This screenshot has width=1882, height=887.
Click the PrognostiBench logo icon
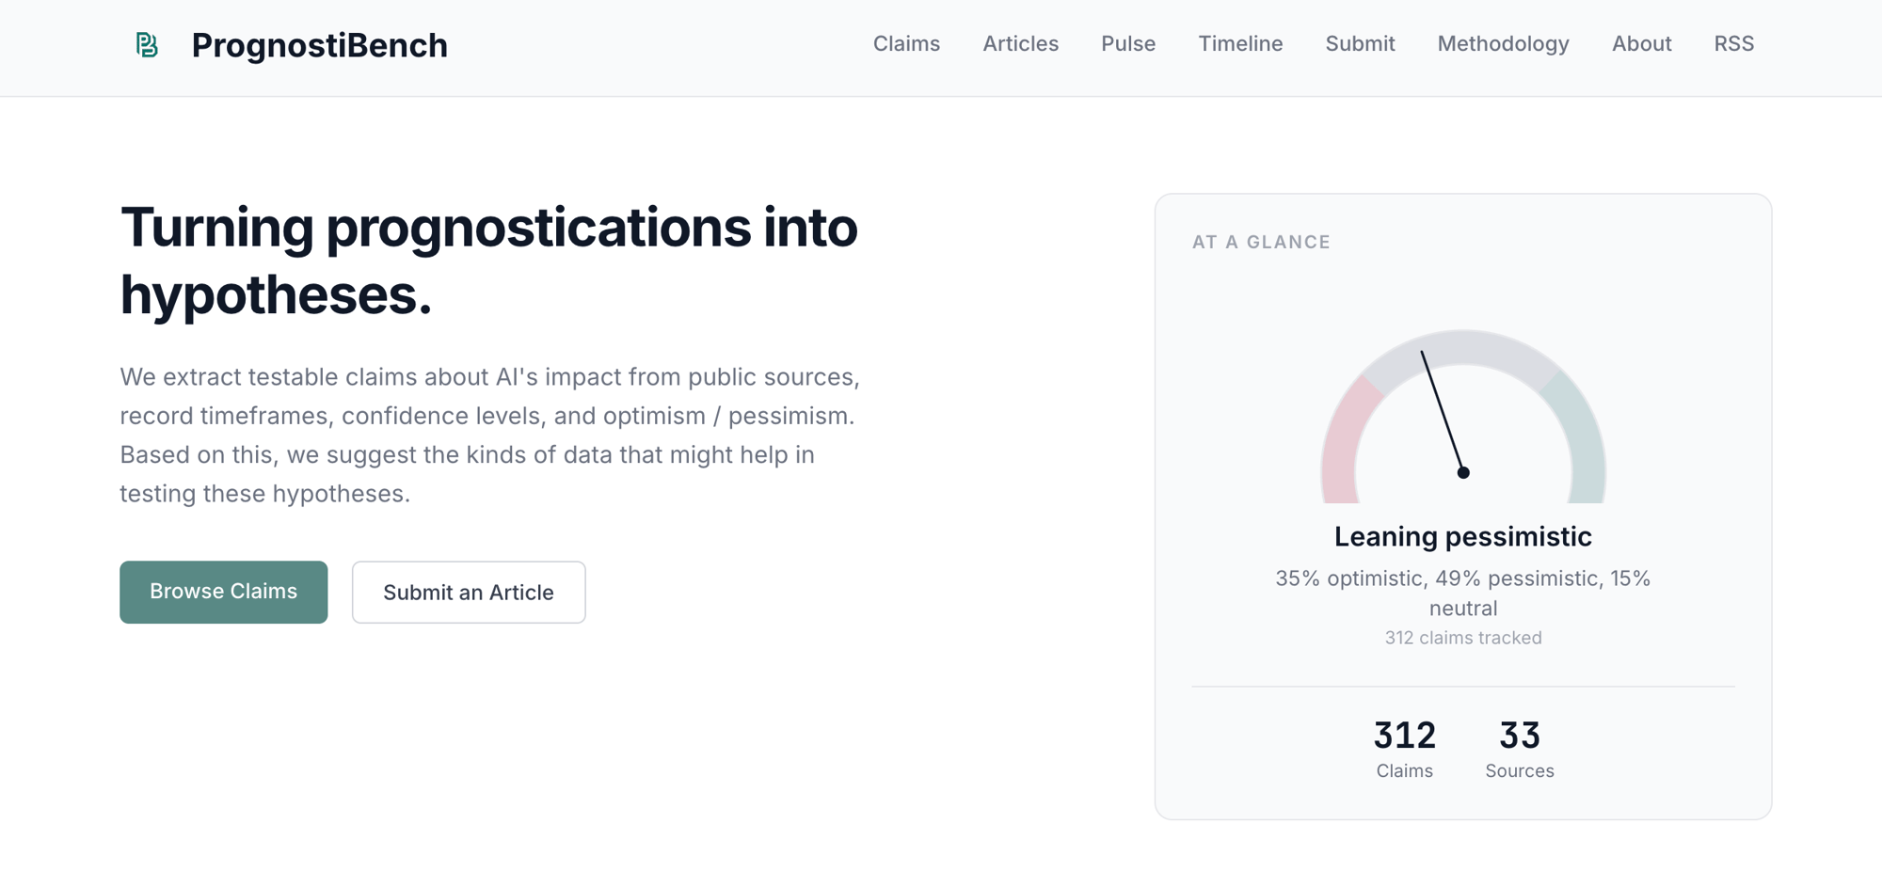[x=147, y=45]
